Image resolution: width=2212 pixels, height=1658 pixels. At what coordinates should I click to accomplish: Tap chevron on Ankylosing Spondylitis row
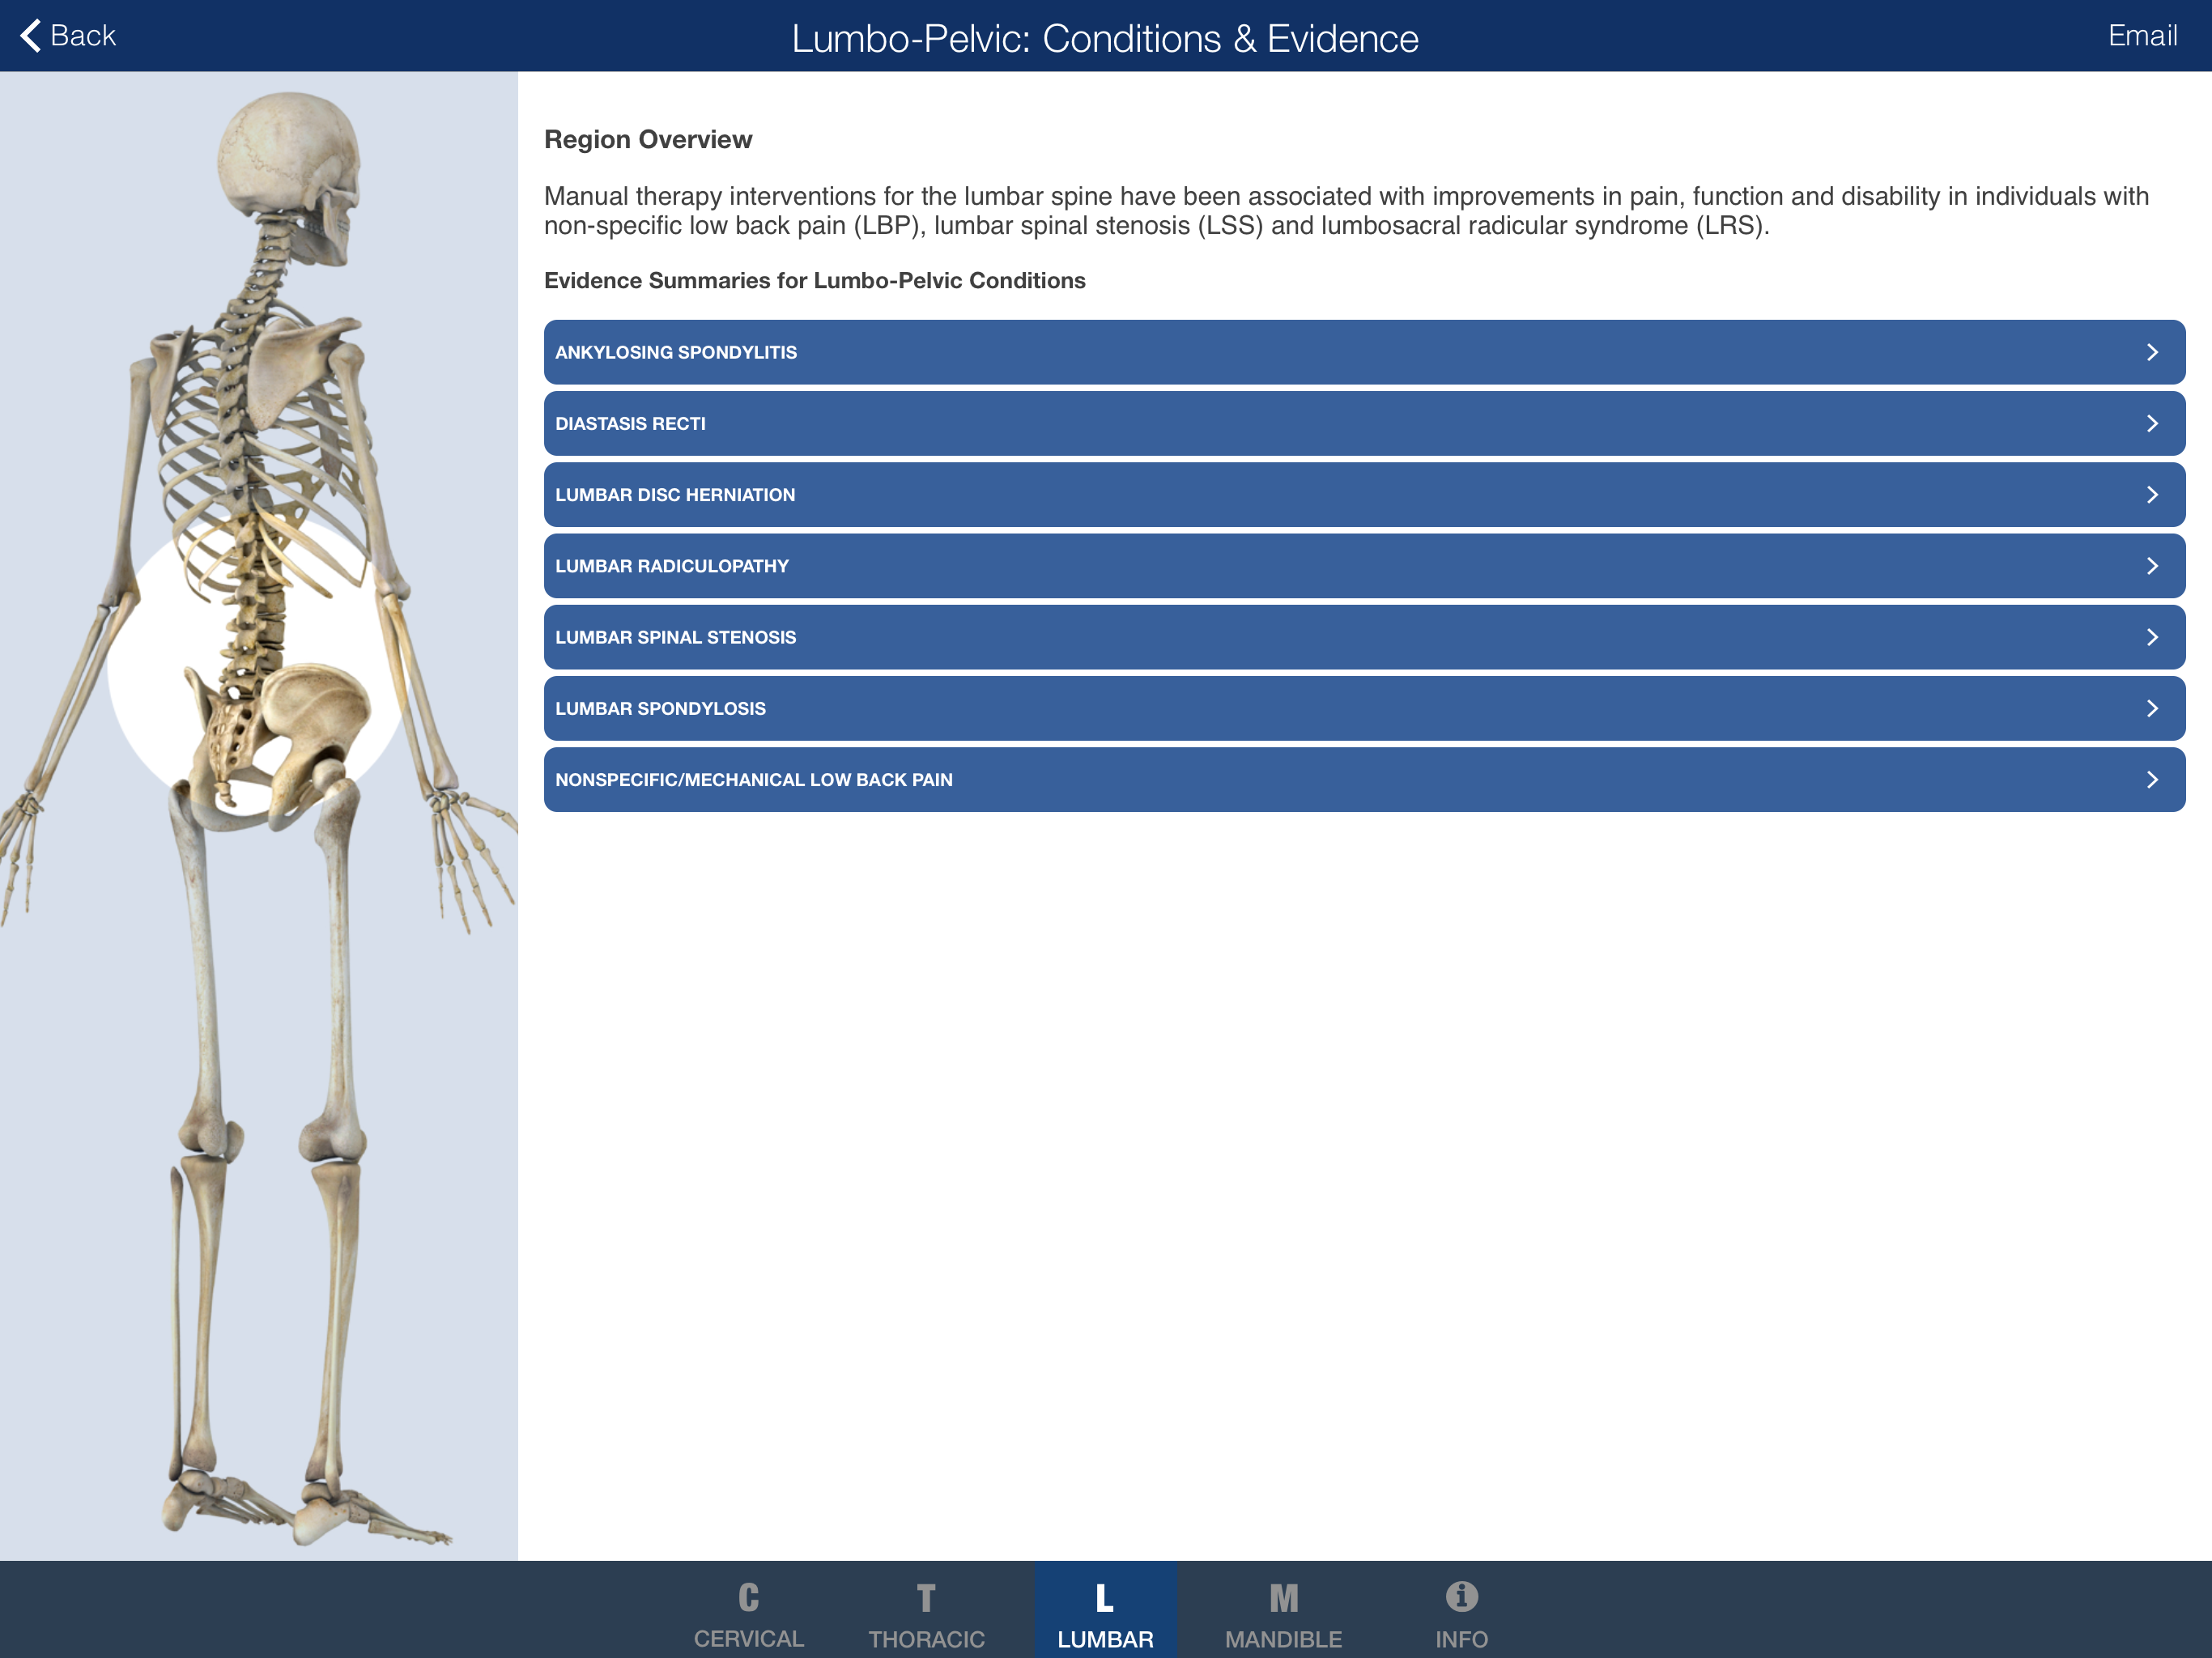[x=2152, y=352]
